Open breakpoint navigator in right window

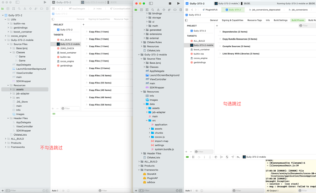175,10
